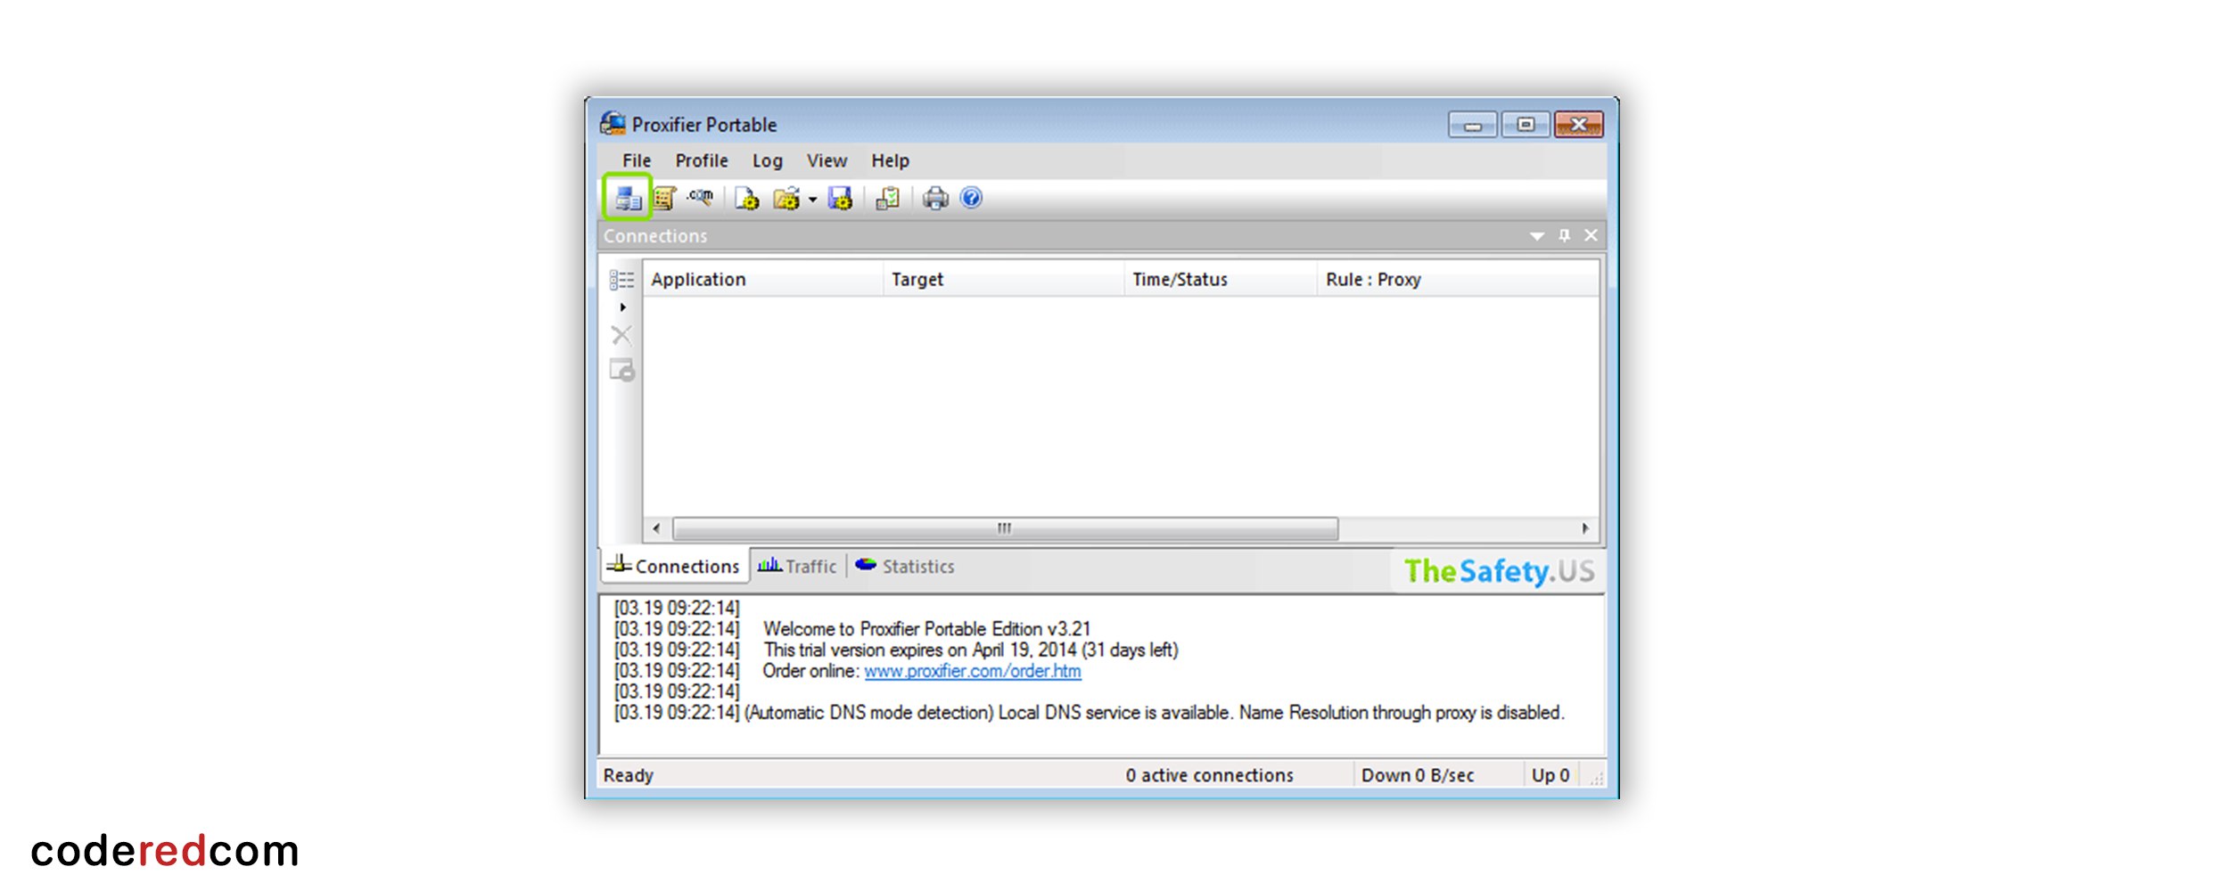The width and height of the screenshot is (2229, 891).
Task: Click the 'Ready' status bar text
Action: [629, 776]
